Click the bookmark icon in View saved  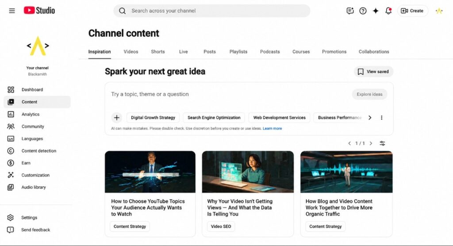[x=361, y=72]
